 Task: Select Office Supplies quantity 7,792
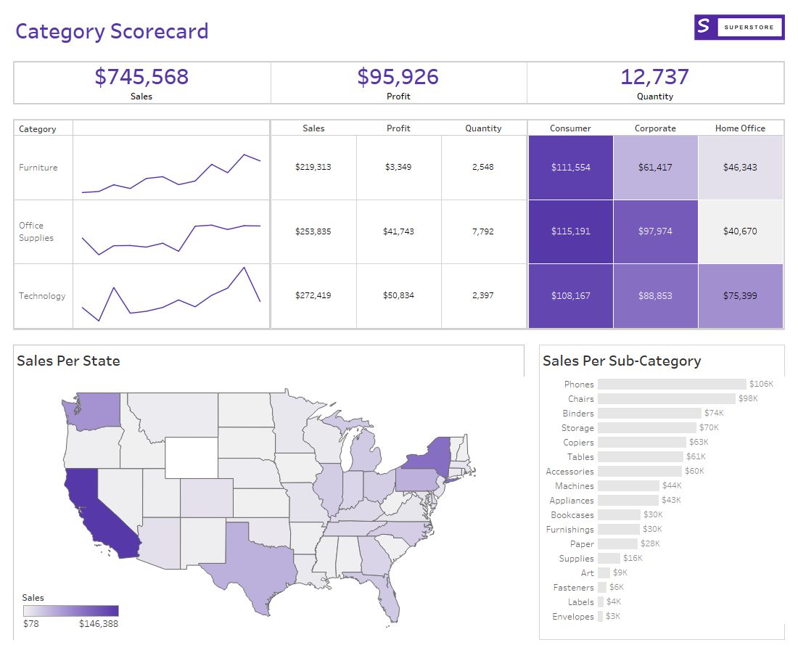point(483,231)
